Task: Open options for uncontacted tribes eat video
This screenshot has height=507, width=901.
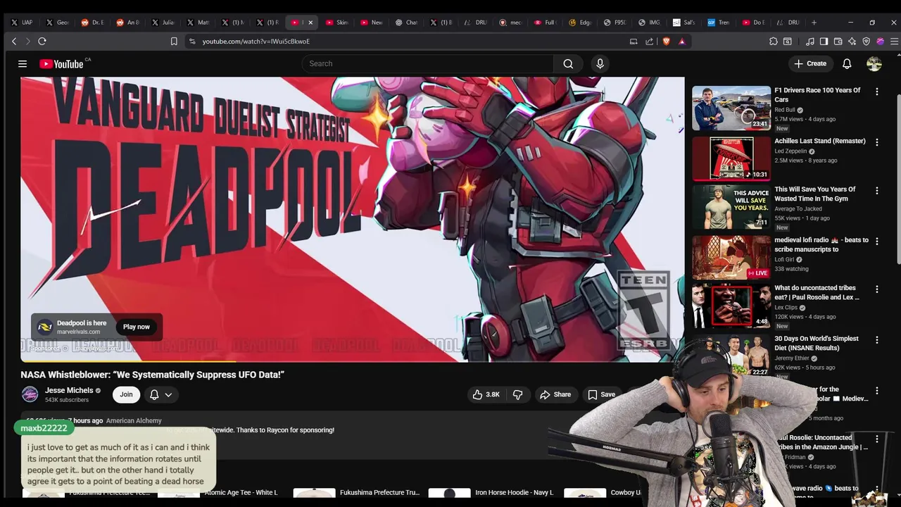Action: click(876, 289)
